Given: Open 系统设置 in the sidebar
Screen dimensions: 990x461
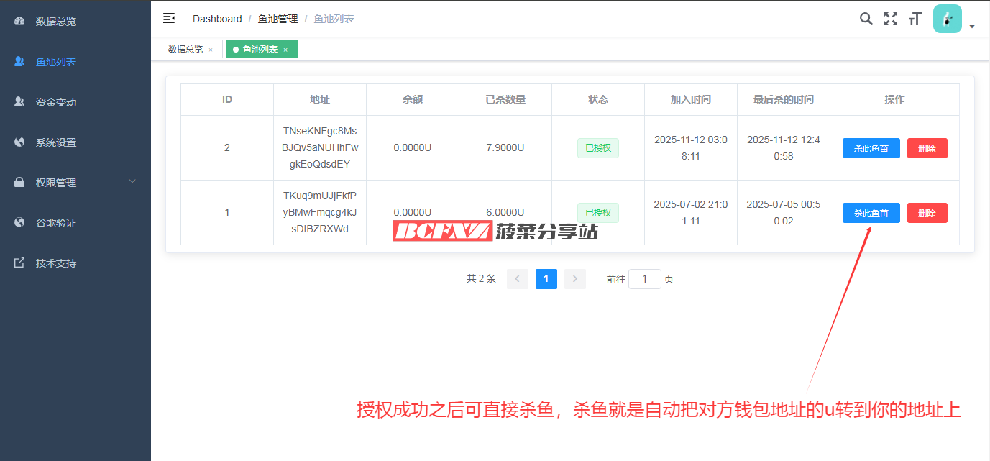Looking at the screenshot, I should point(56,142).
